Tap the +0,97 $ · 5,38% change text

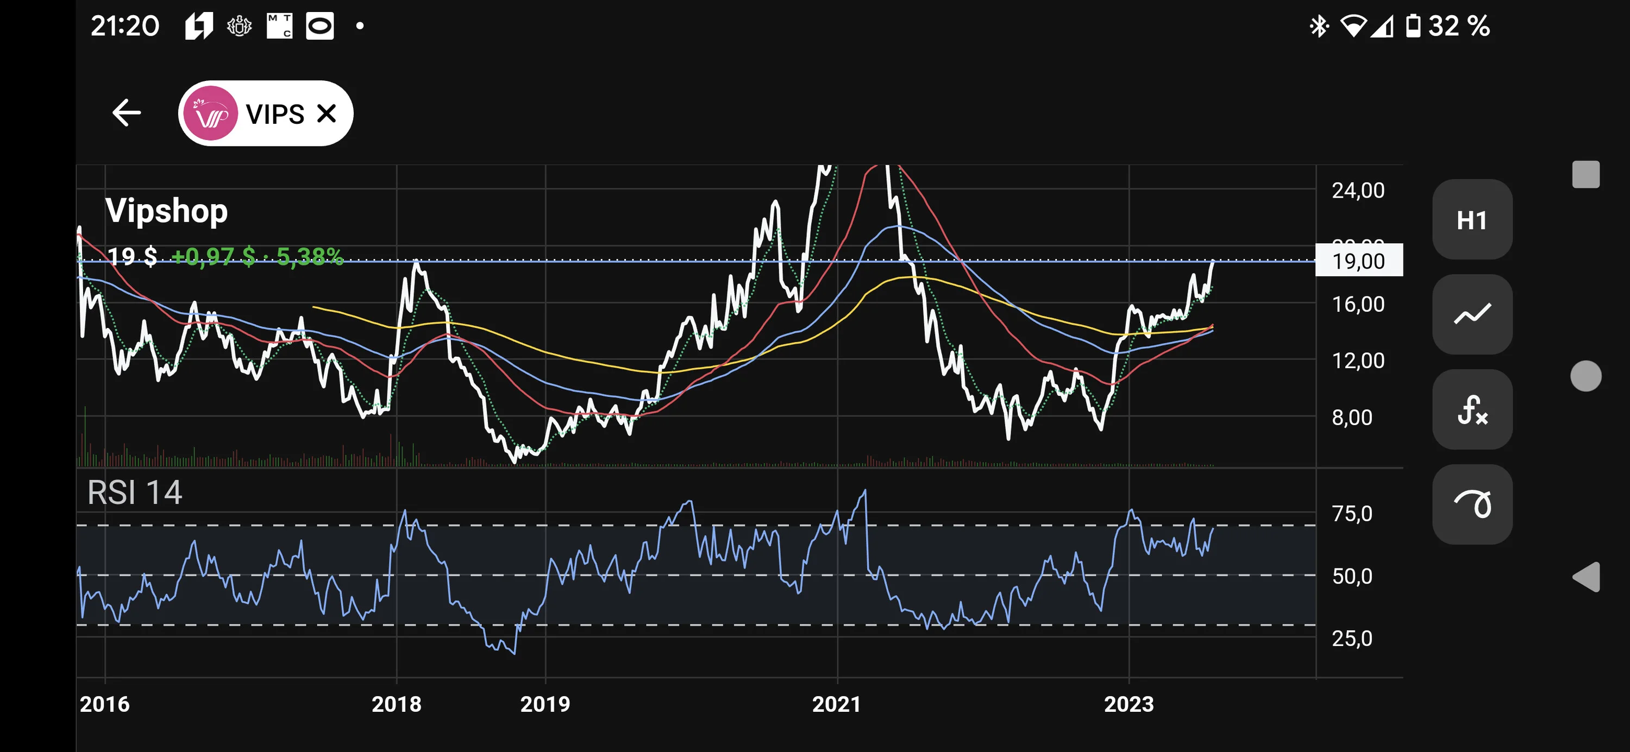coord(257,256)
